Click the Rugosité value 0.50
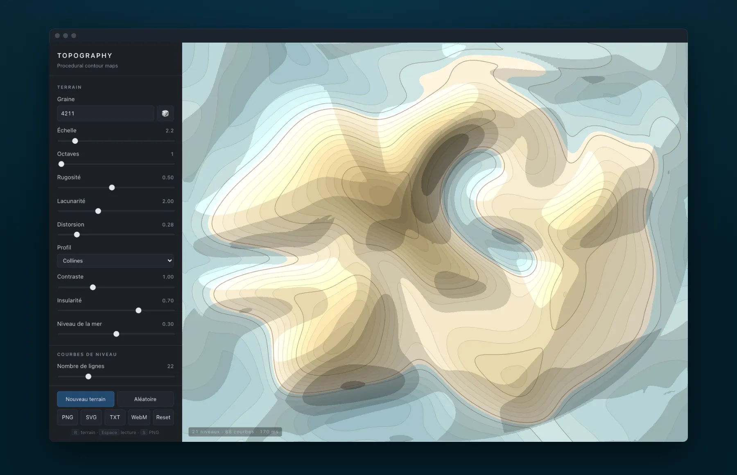The height and width of the screenshot is (475, 737). [x=168, y=178]
